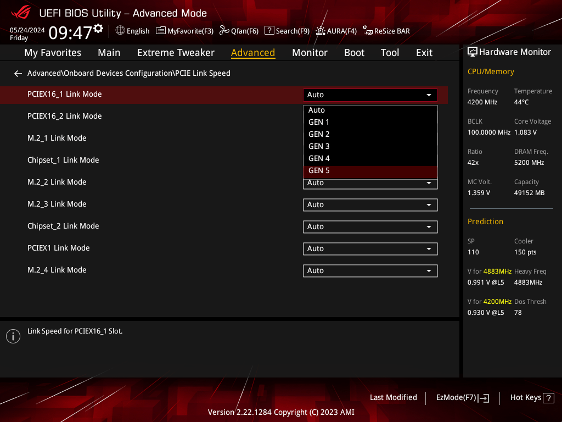Screen dimensions: 562x422
Task: Click the Hot Keys question mark icon
Action: 548,398
